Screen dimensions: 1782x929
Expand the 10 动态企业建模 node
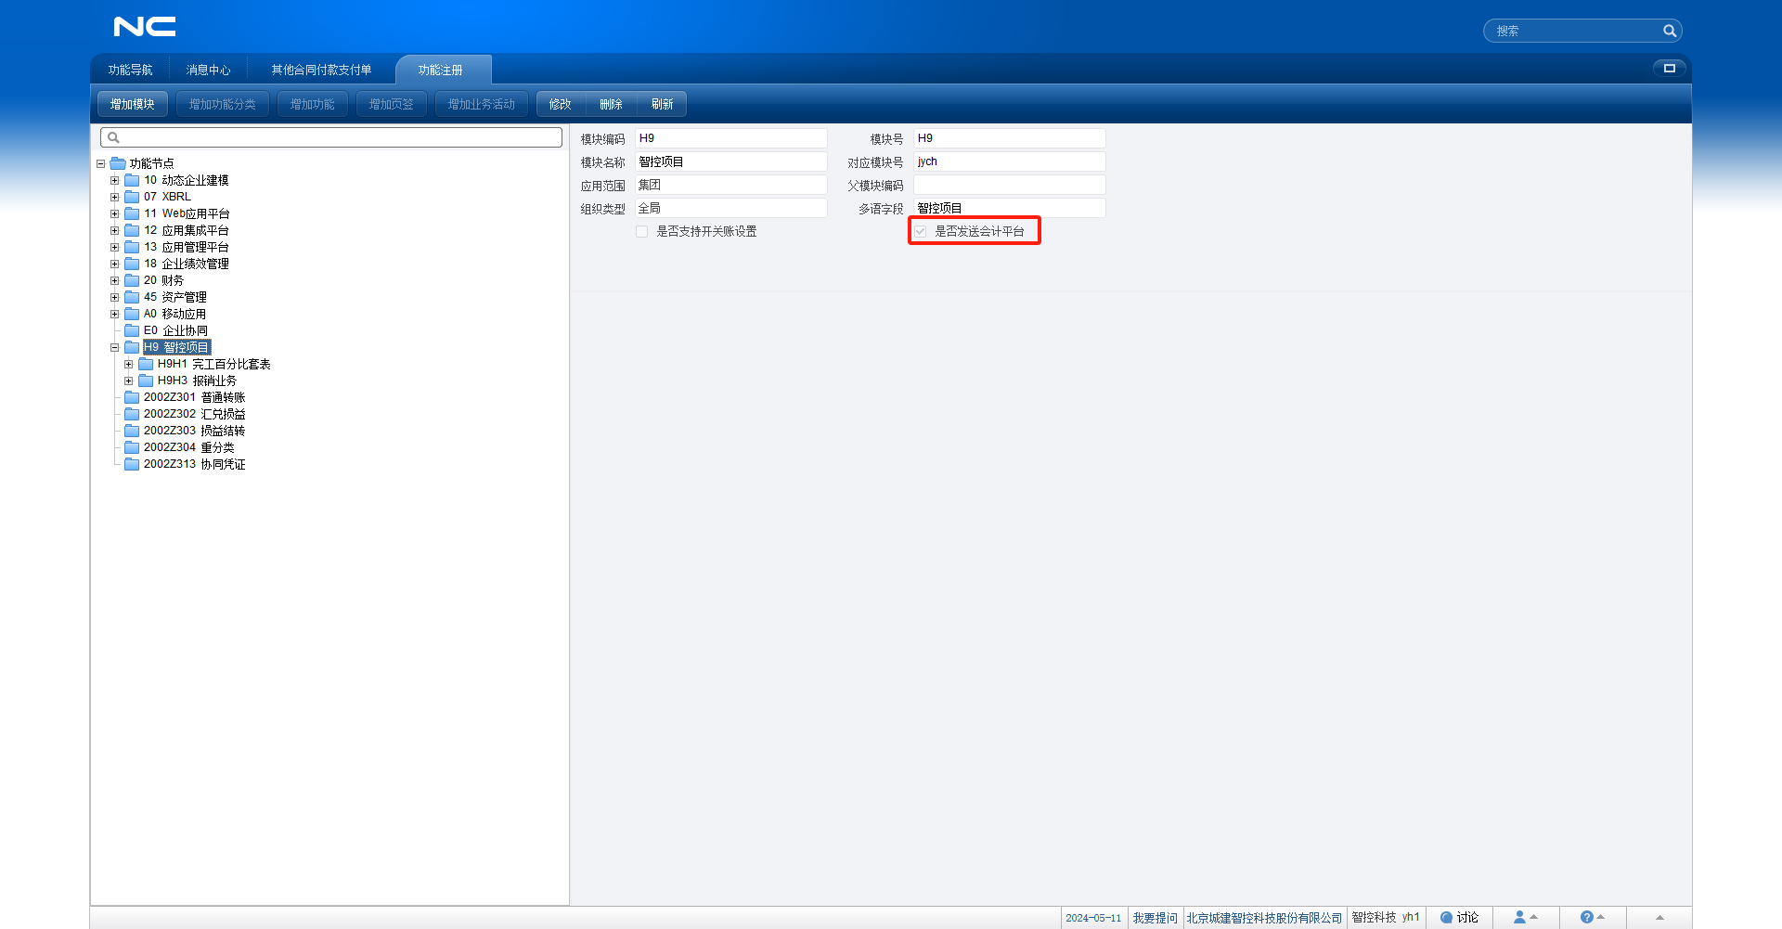coord(115,180)
